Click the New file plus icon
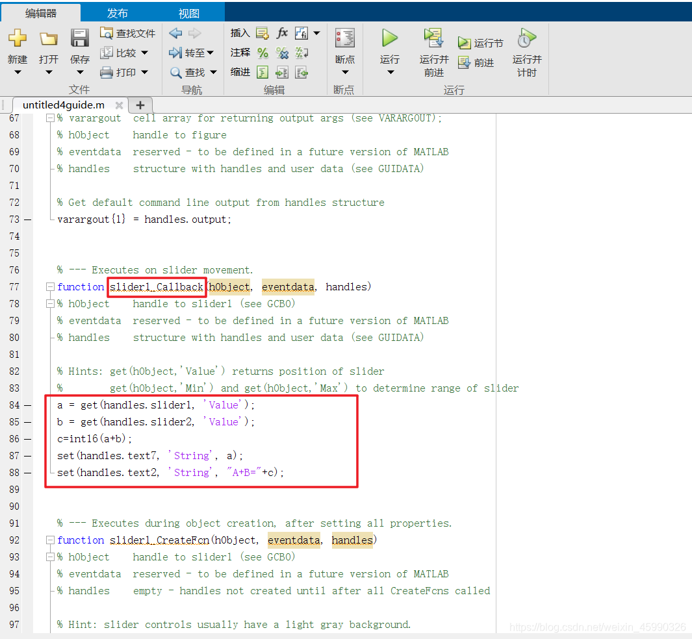The image size is (692, 639). 18,38
